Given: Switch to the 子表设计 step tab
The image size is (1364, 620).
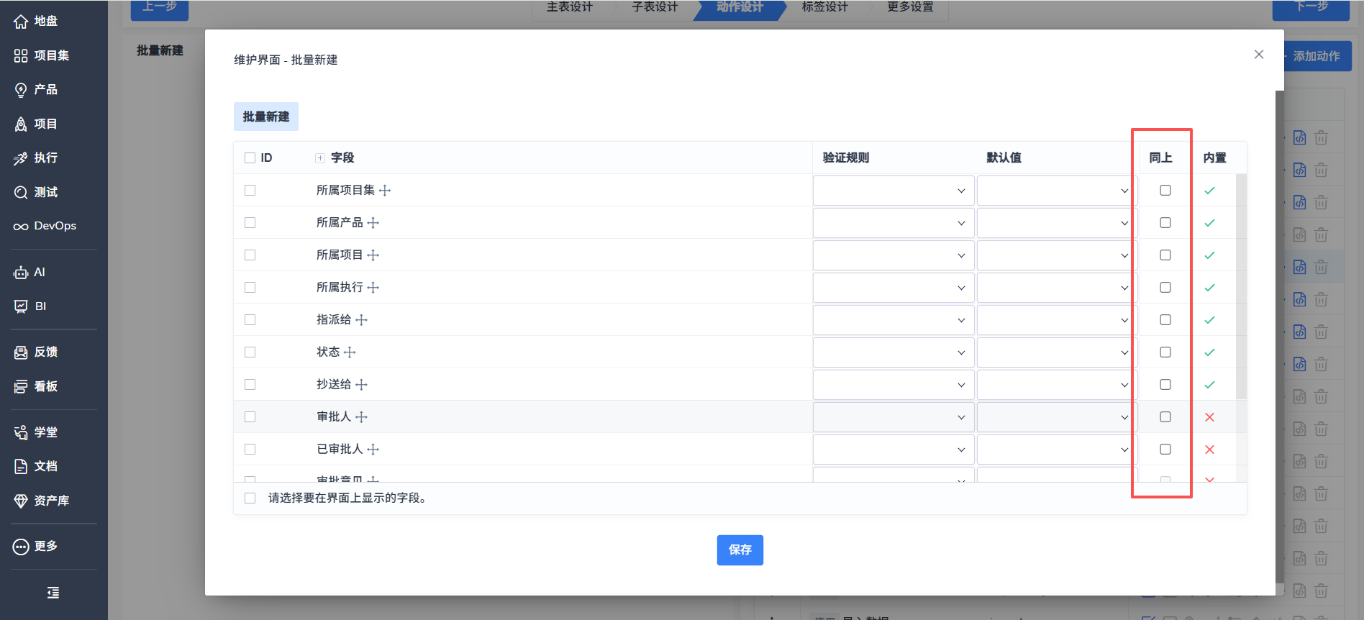Looking at the screenshot, I should tap(655, 7).
